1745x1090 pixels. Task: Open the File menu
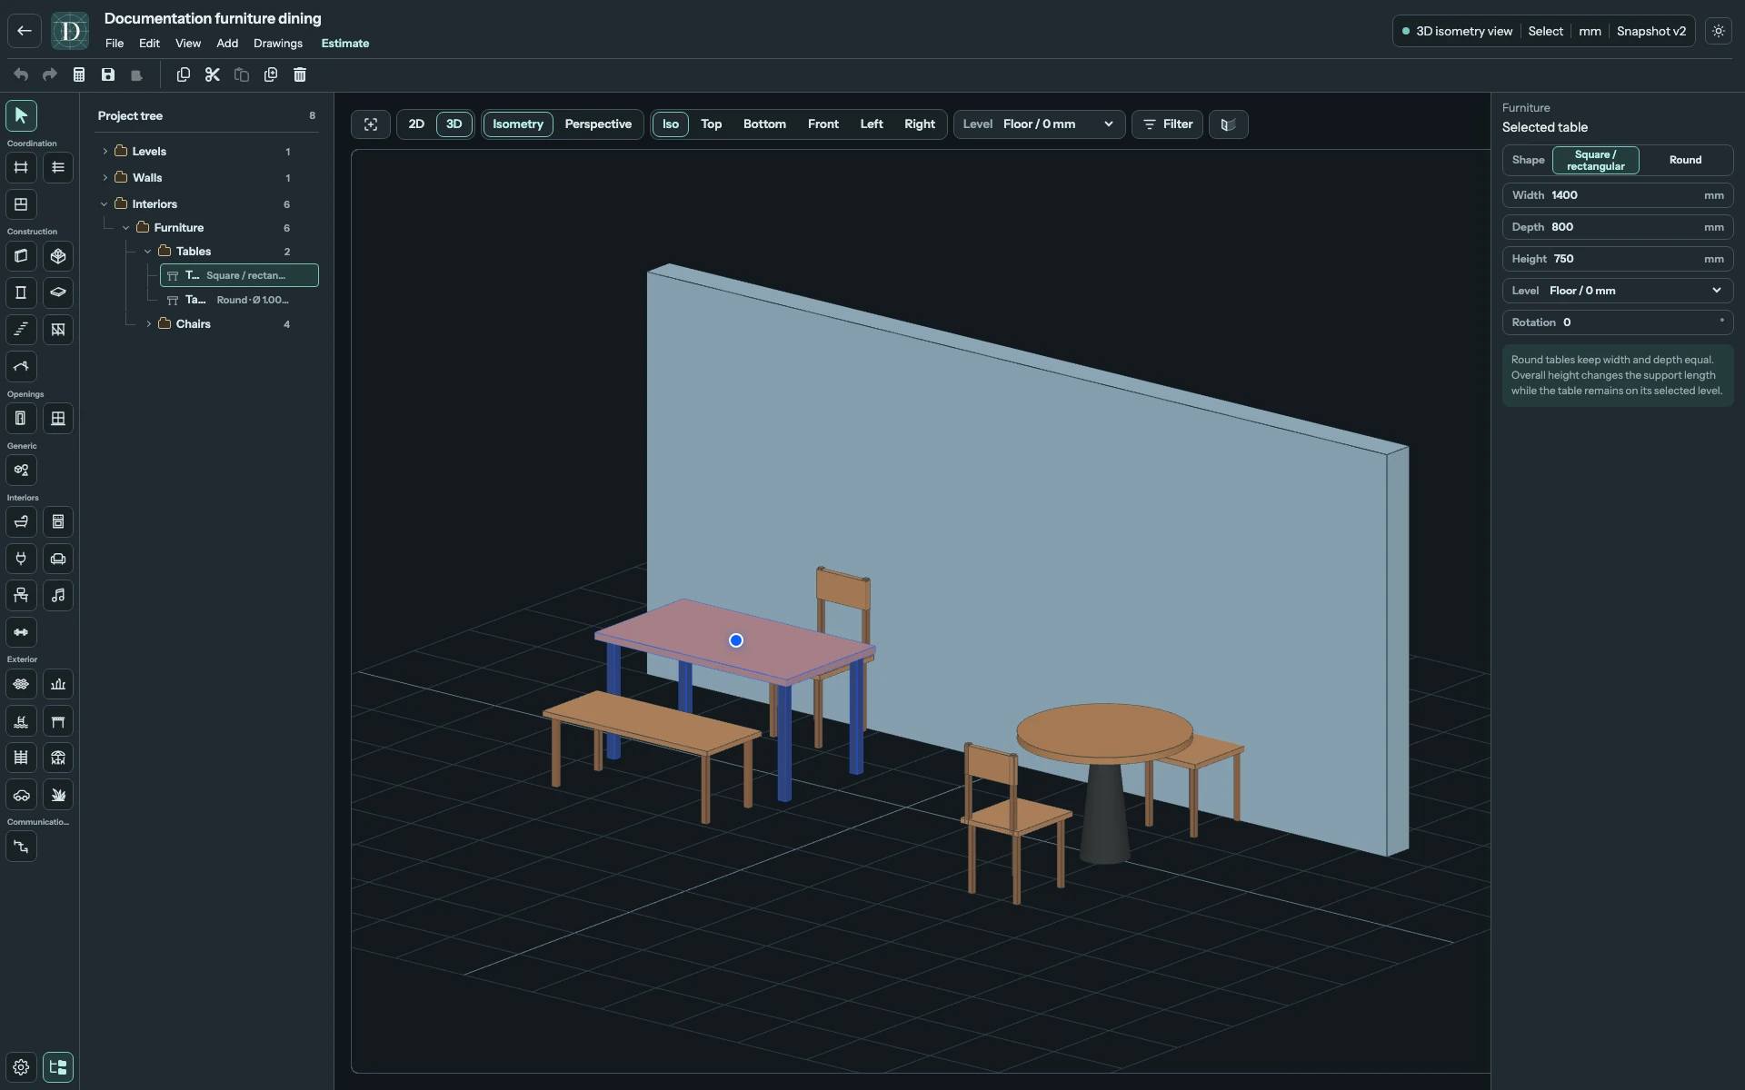point(115,44)
